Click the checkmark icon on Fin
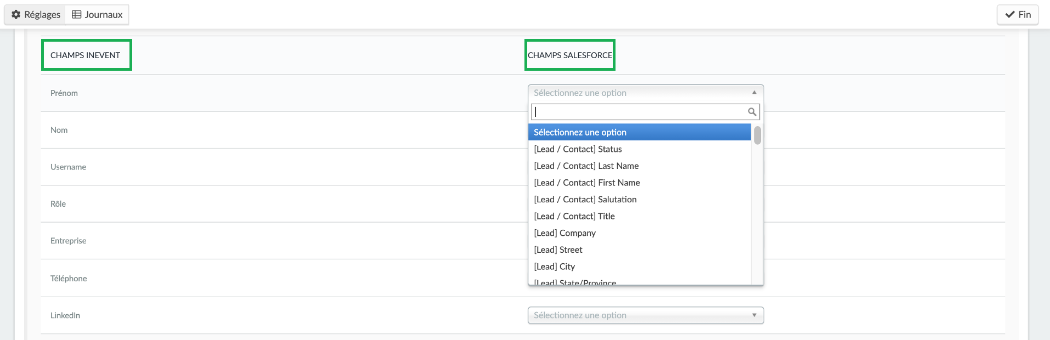This screenshot has width=1050, height=340. click(1009, 15)
